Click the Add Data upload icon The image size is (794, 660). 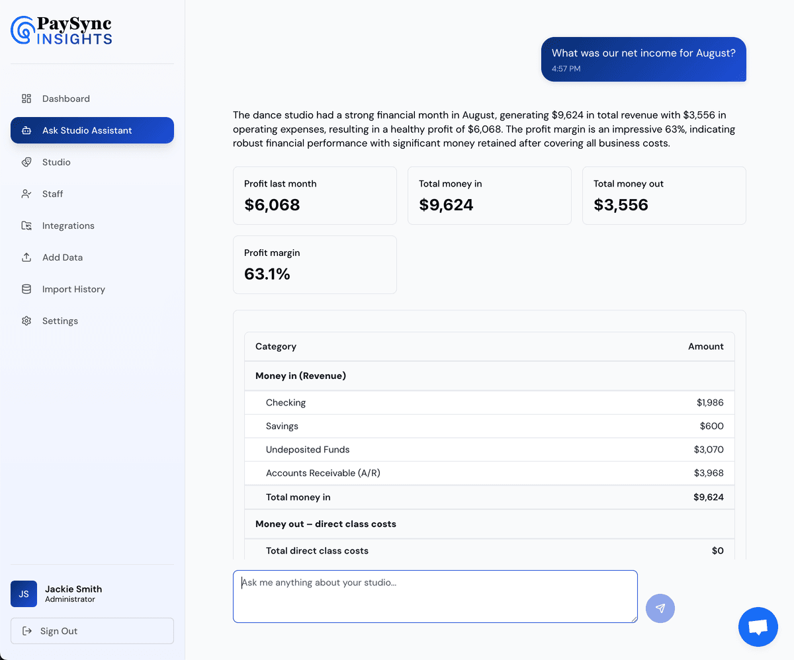point(26,257)
